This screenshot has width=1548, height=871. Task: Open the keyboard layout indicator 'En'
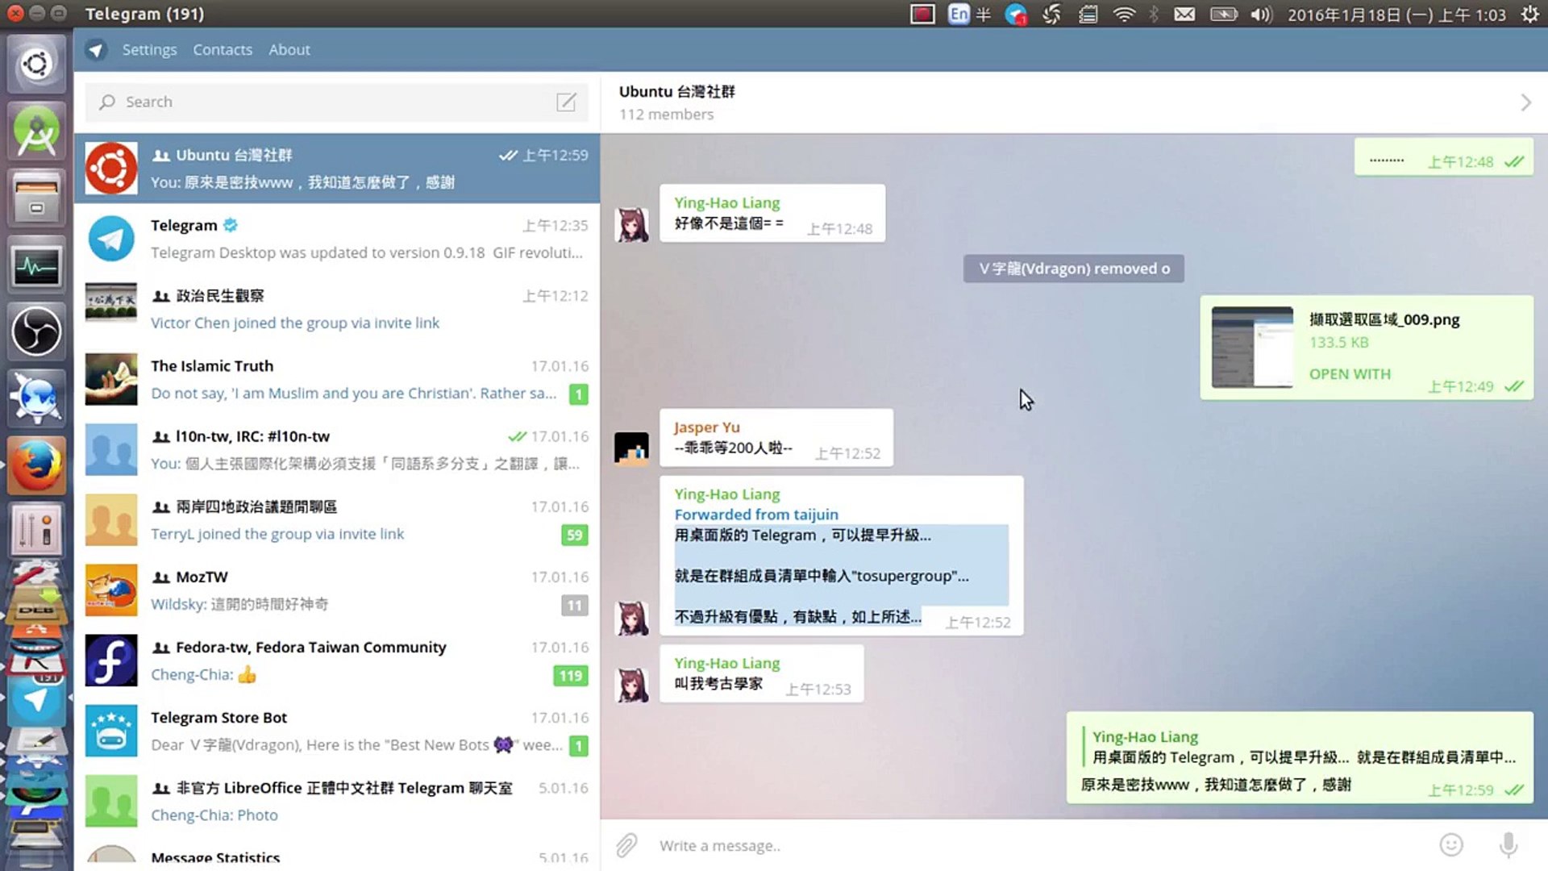pyautogui.click(x=959, y=14)
